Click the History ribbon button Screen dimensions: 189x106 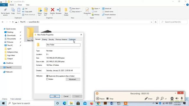pyautogui.click(x=96, y=15)
